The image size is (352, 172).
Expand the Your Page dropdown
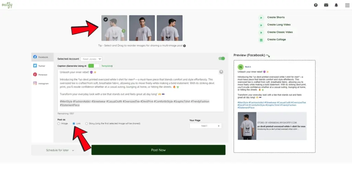[x=206, y=126]
